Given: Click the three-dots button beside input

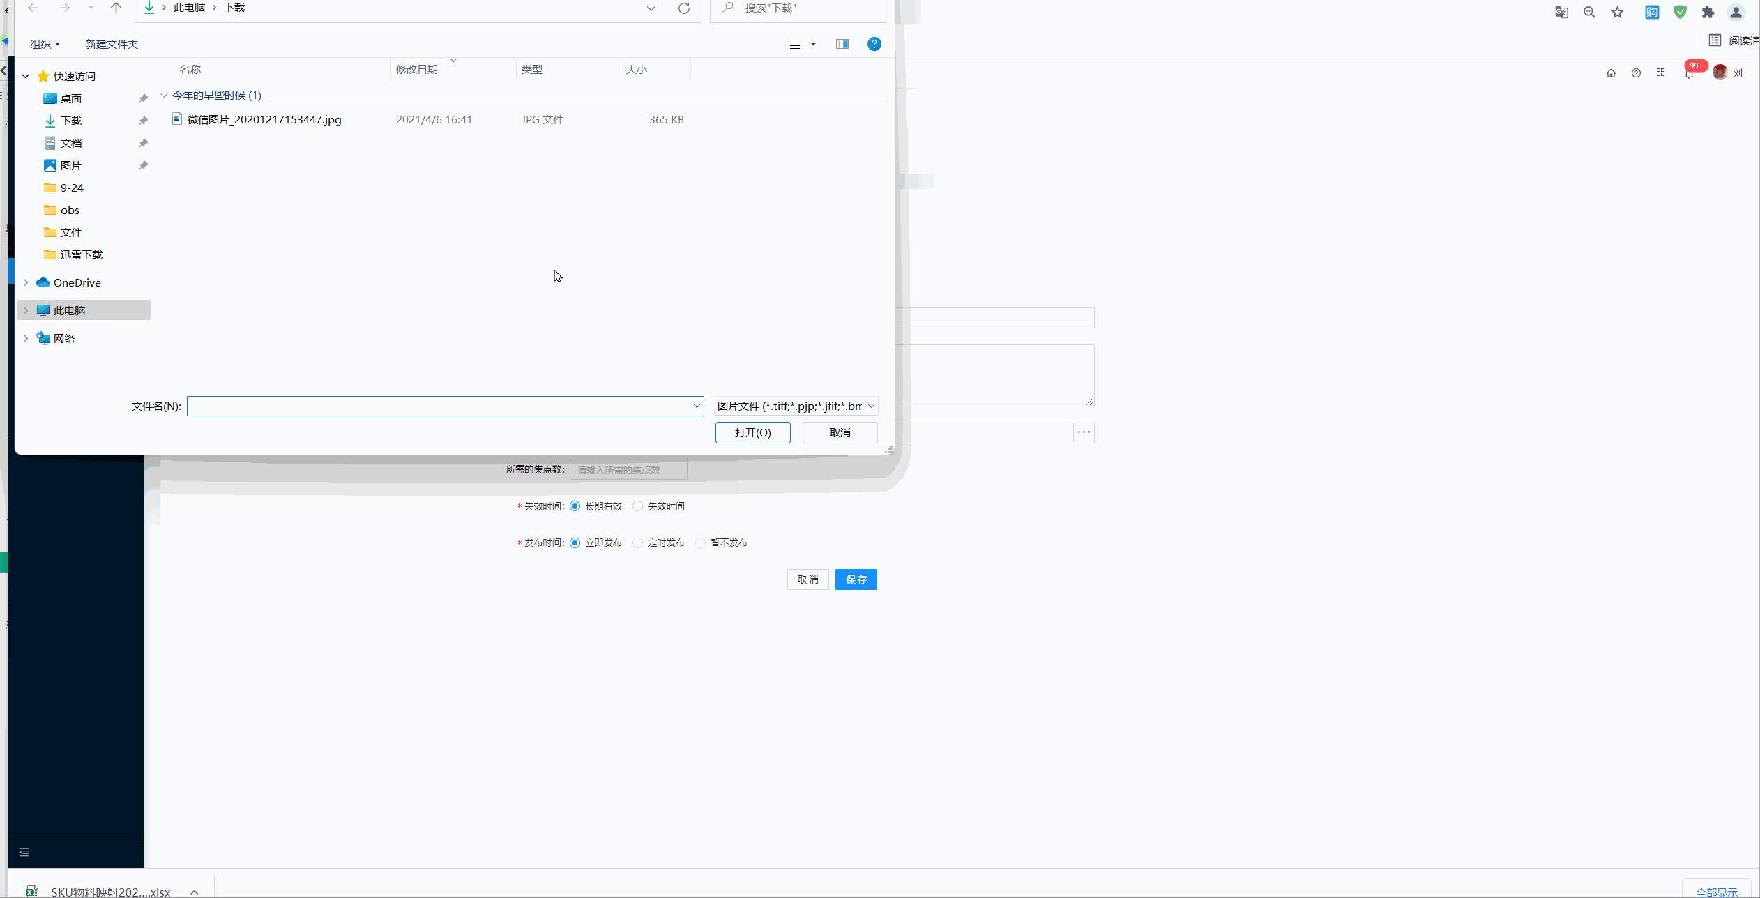Looking at the screenshot, I should pos(1084,432).
